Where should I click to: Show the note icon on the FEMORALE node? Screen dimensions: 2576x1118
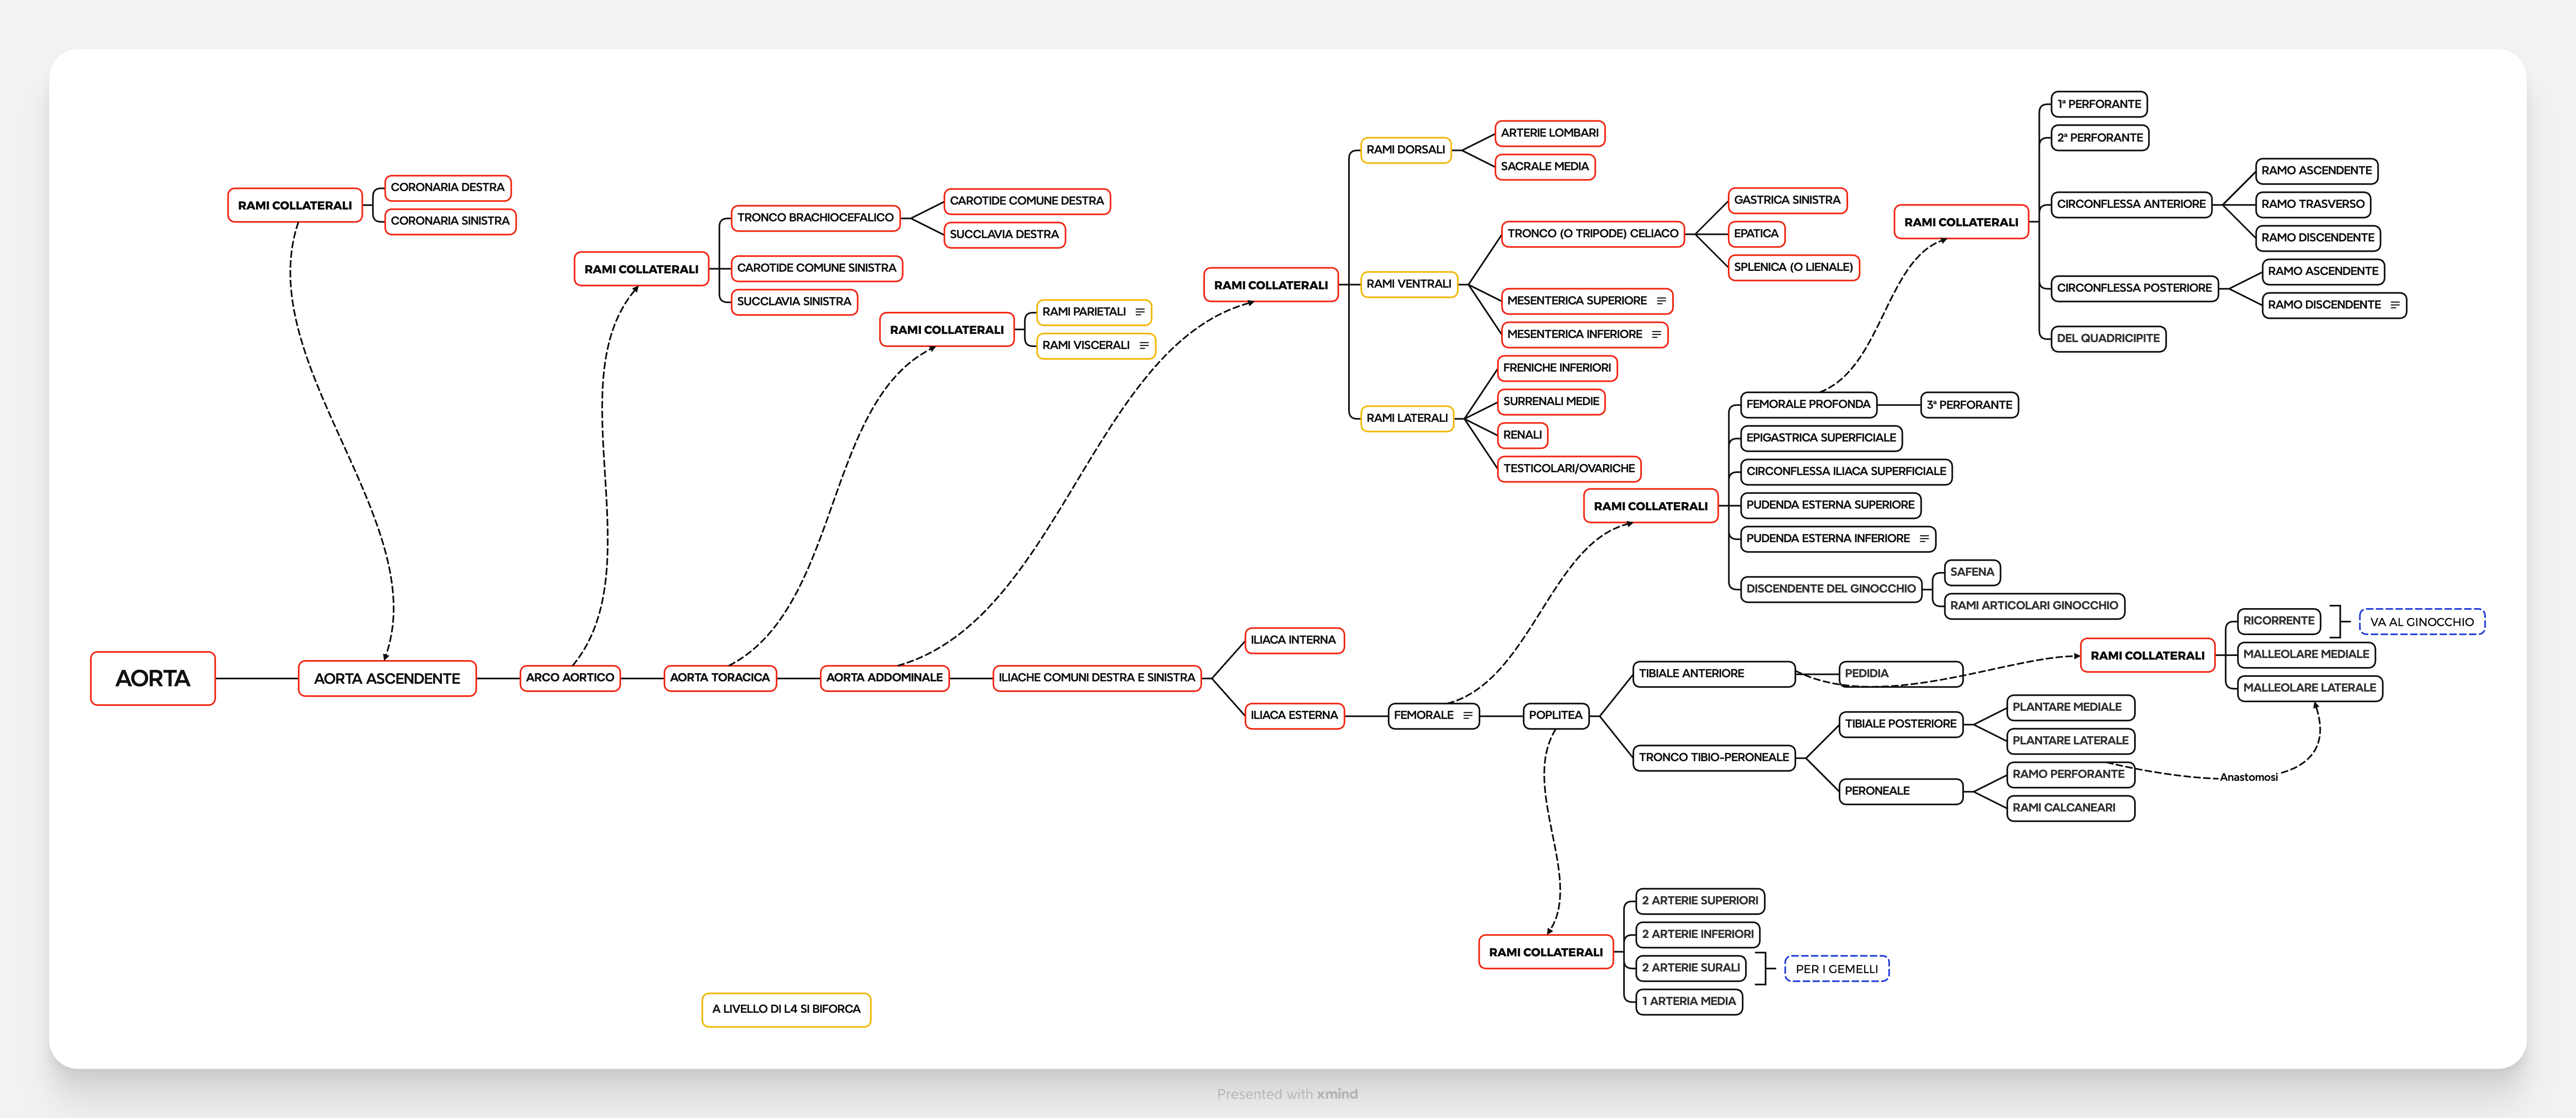(x=1468, y=716)
